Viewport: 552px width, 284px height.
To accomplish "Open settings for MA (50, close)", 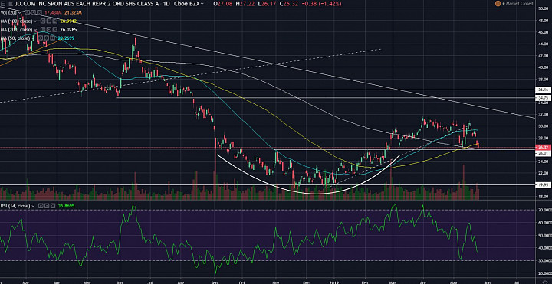I will [47, 38].
